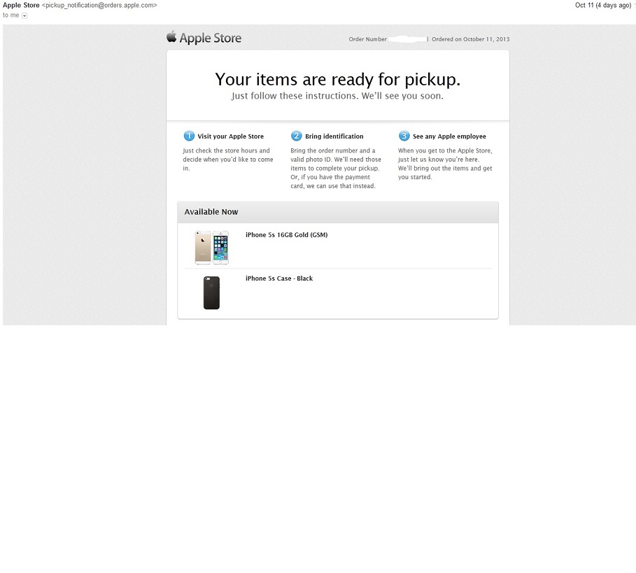Click the 'Oct 11 (4 days ago)' date
This screenshot has height=573, width=636.
pyautogui.click(x=602, y=6)
